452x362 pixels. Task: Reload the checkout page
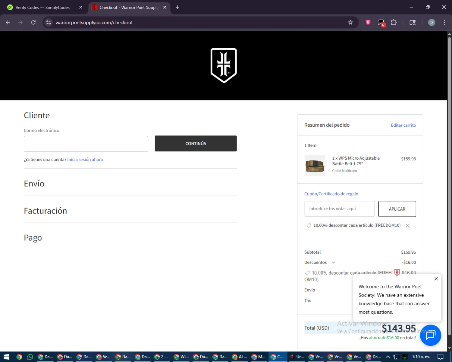[33, 22]
